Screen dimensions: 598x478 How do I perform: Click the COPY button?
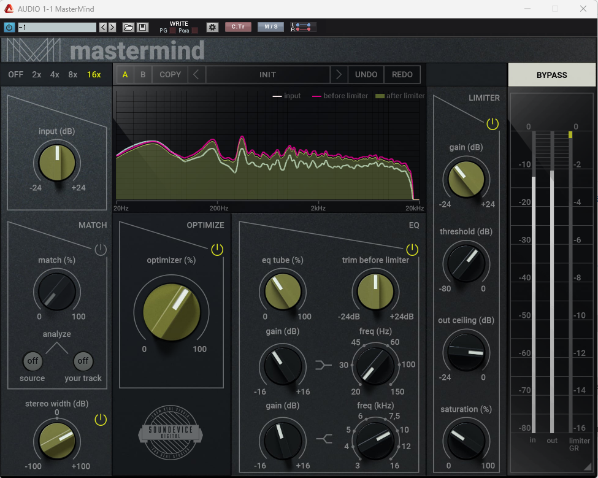point(170,74)
